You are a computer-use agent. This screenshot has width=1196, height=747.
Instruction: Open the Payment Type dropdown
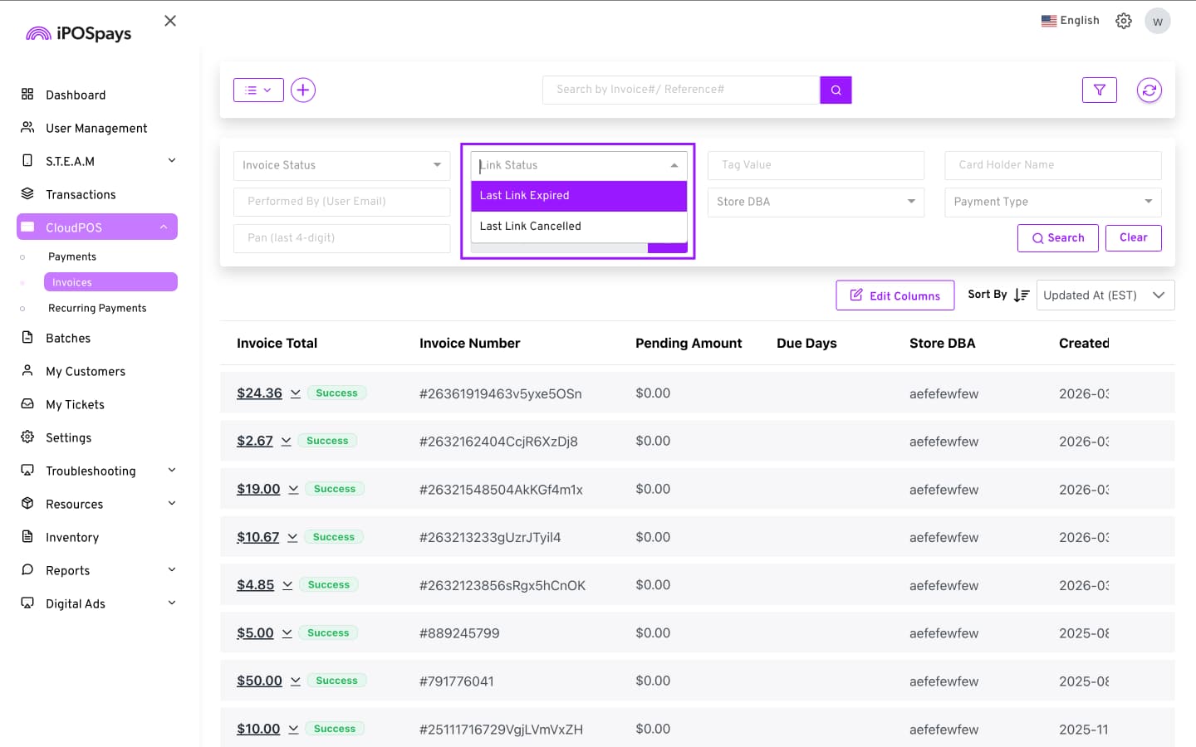[x=1052, y=202]
